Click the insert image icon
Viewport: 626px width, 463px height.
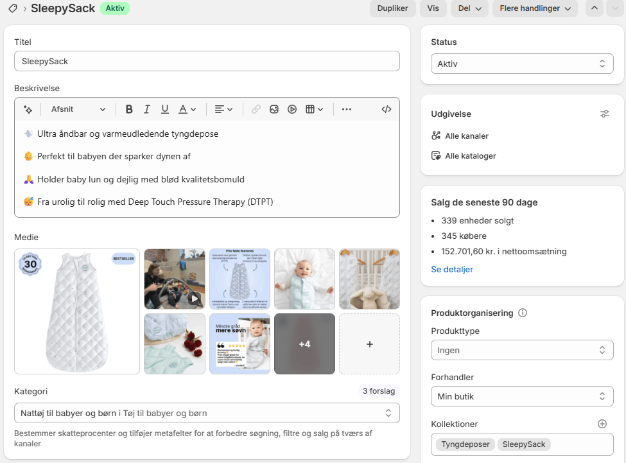[274, 109]
